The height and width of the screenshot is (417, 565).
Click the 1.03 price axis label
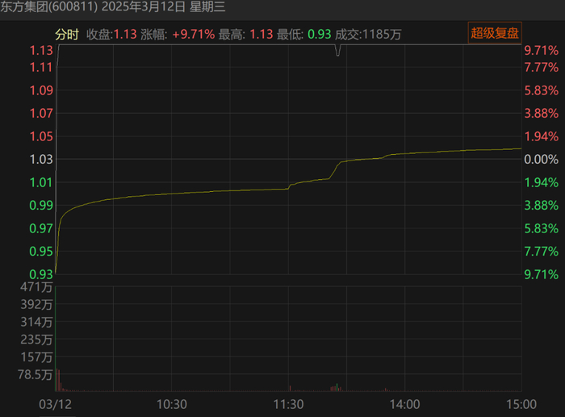tap(40, 159)
